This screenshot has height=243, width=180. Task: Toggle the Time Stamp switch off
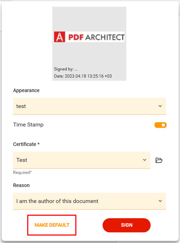click(x=161, y=125)
